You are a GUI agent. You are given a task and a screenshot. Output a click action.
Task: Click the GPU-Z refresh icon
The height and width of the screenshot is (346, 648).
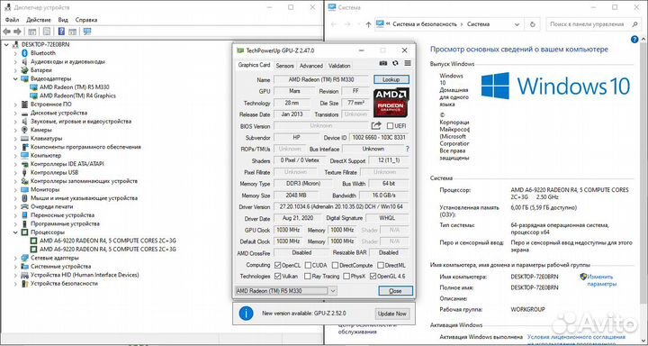395,63
